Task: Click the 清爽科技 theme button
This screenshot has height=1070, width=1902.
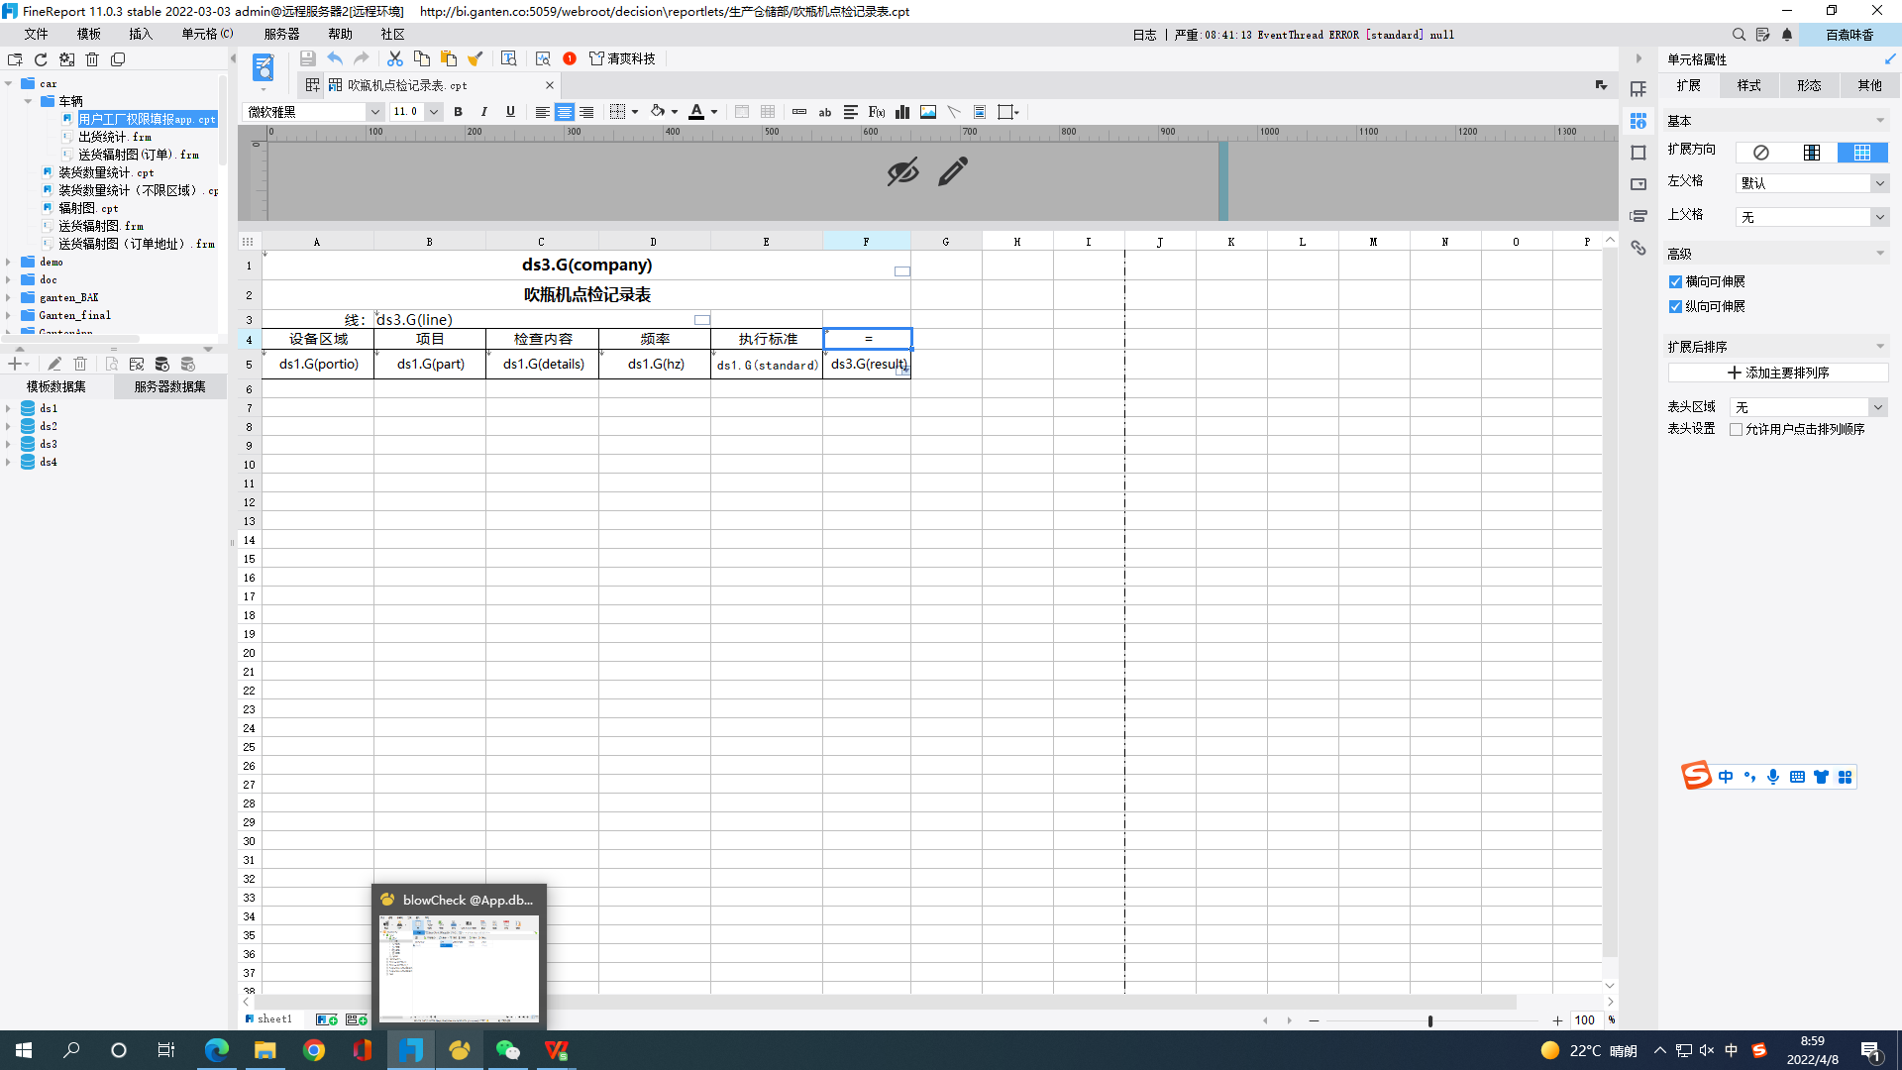Action: (623, 58)
